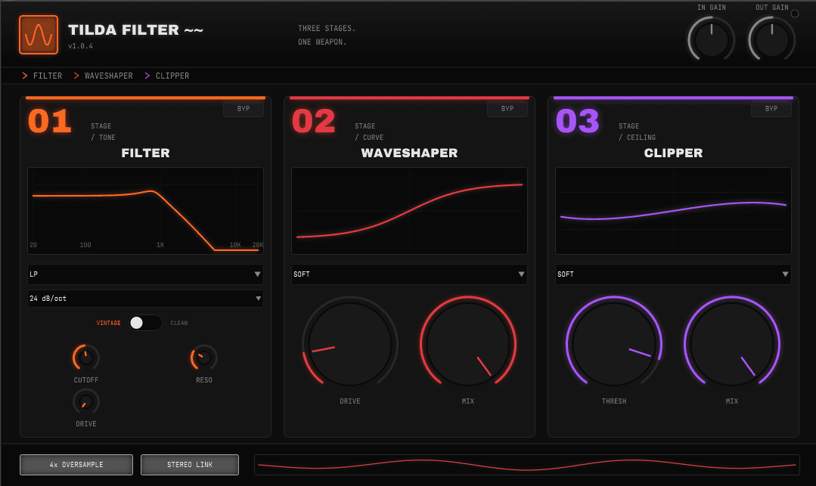Open the LP filter type dropdown
816x486 pixels.
146,274
